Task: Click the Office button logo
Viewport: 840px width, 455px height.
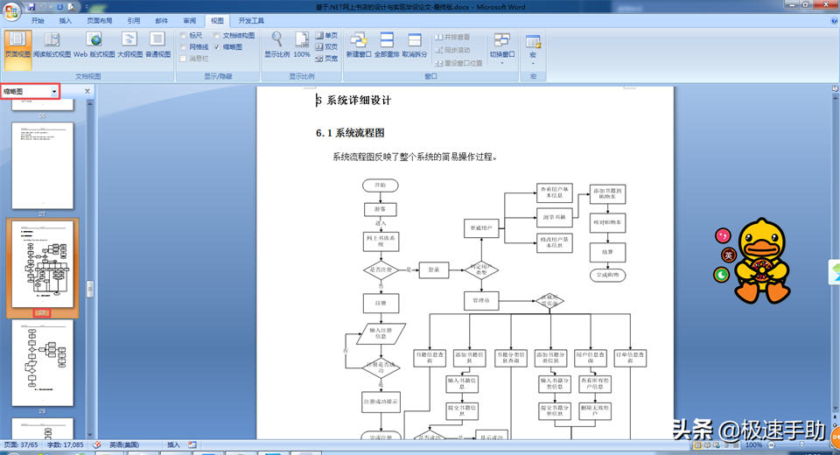Action: [10, 8]
